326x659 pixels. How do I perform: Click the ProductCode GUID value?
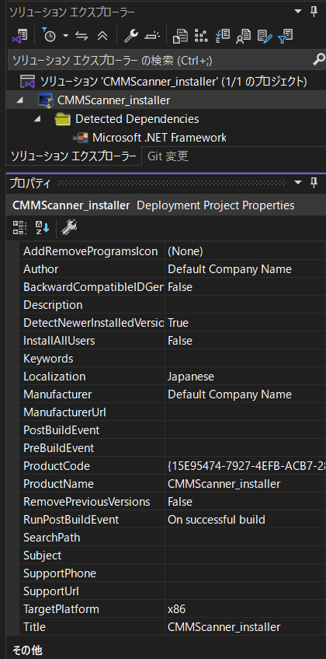(246, 466)
